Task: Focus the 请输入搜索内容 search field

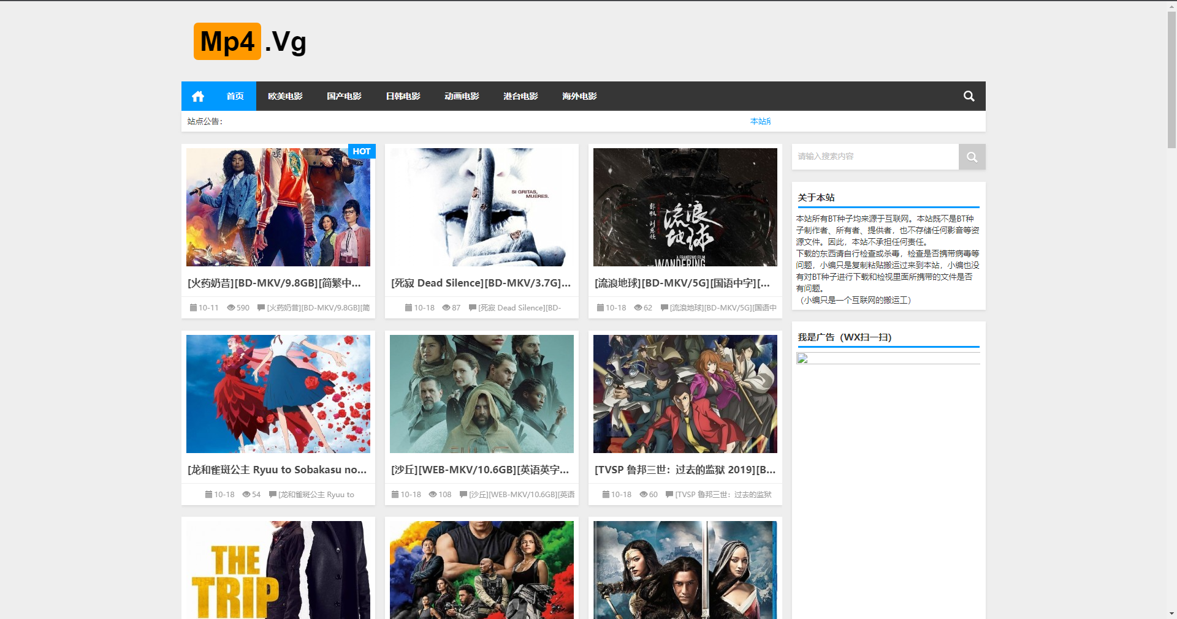Action: click(875, 157)
